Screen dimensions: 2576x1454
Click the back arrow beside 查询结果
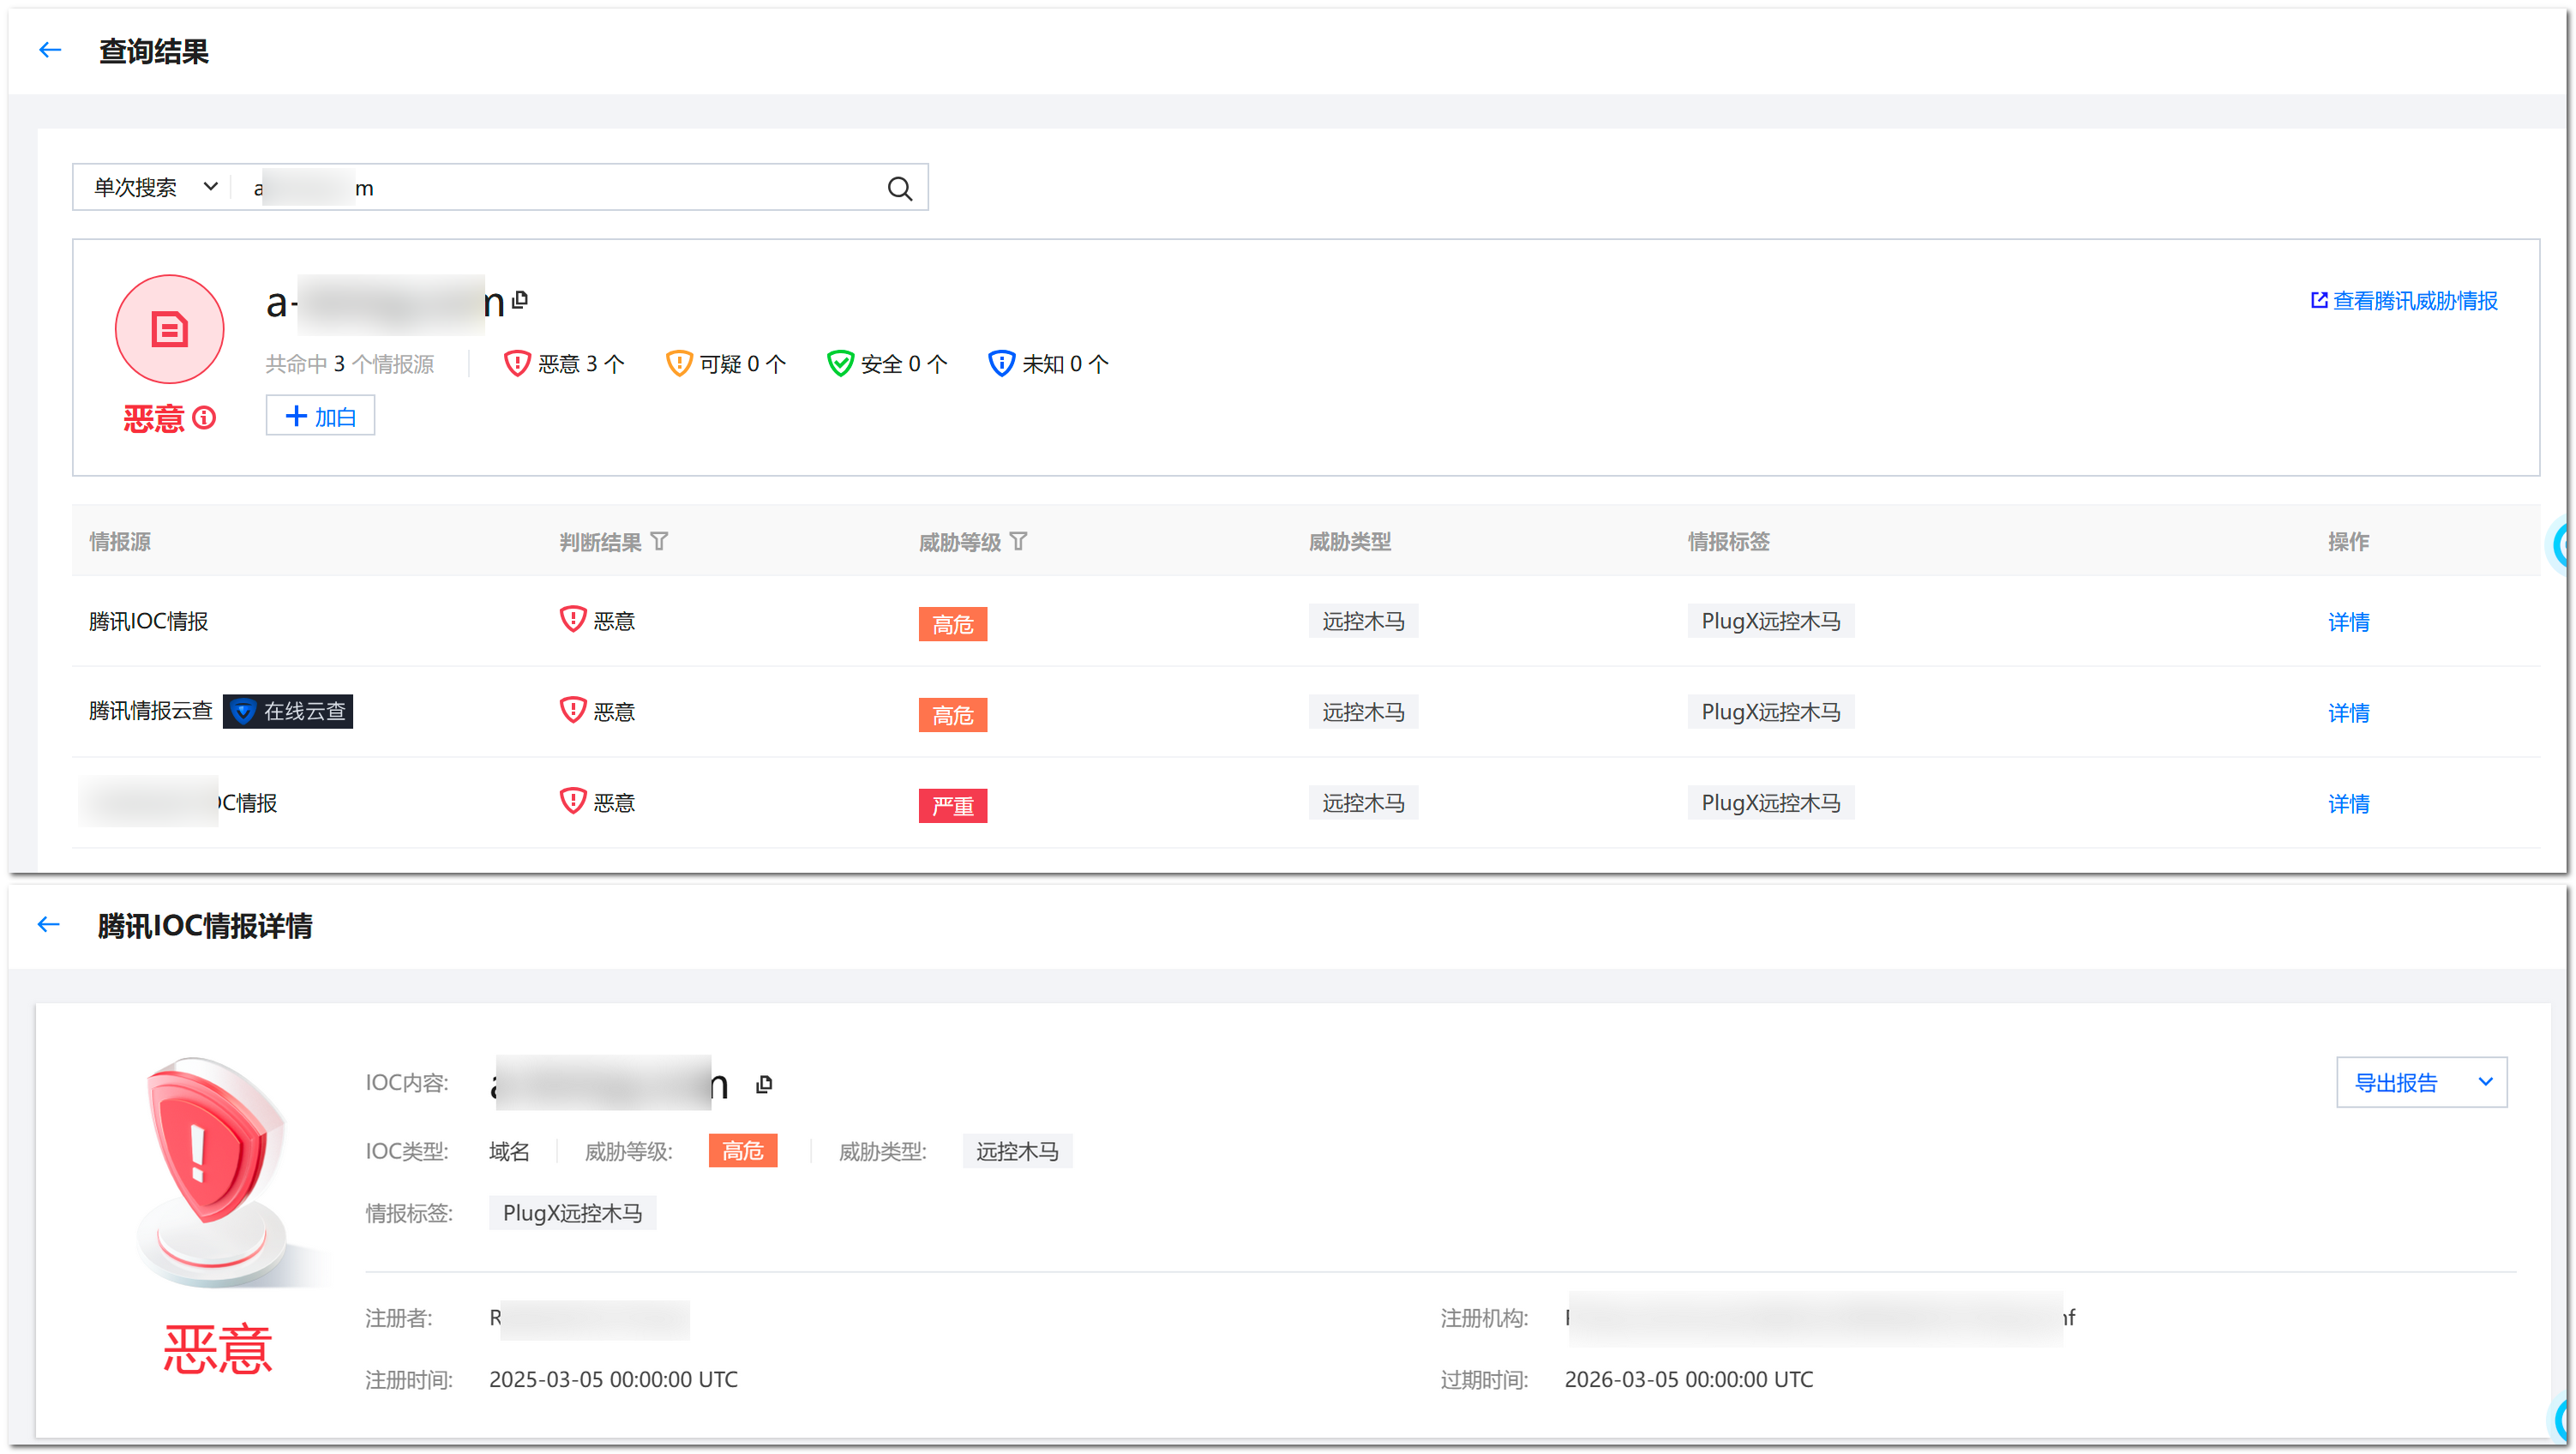pyautogui.click(x=50, y=50)
